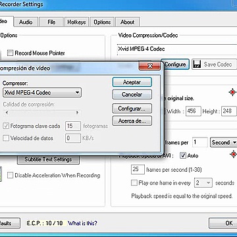The image size is (237, 237).
Task: Click right arrow of compression quality slider
Action: pos(77,113)
